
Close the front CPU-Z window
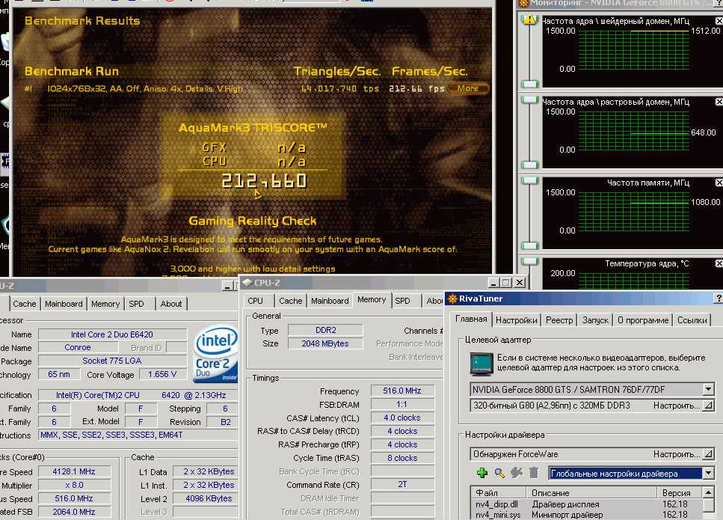520,282
